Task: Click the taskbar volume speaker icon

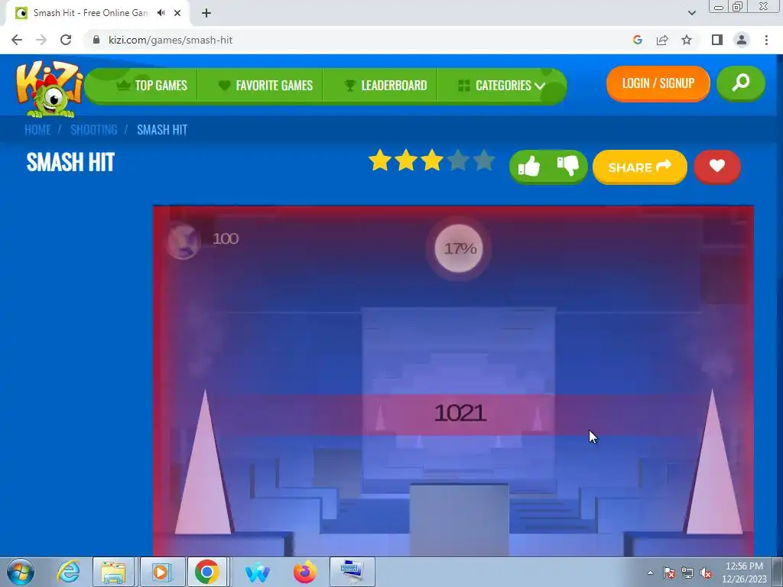Action: 706,573
